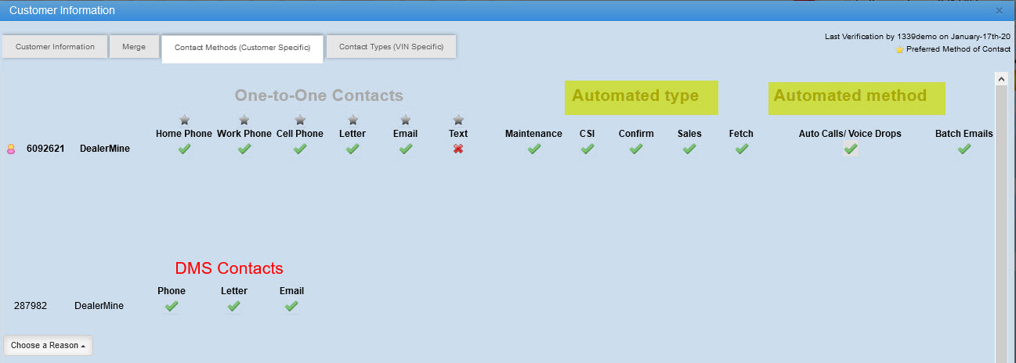
Task: Set Work Phone as preferred contact star
Action: tap(244, 120)
